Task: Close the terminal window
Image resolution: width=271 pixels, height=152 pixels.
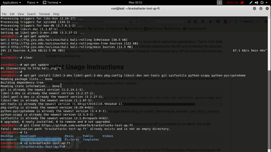Action: coord(267,9)
